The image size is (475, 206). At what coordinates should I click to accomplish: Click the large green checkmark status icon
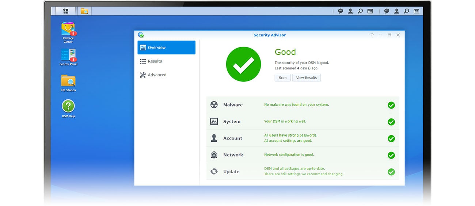244,64
